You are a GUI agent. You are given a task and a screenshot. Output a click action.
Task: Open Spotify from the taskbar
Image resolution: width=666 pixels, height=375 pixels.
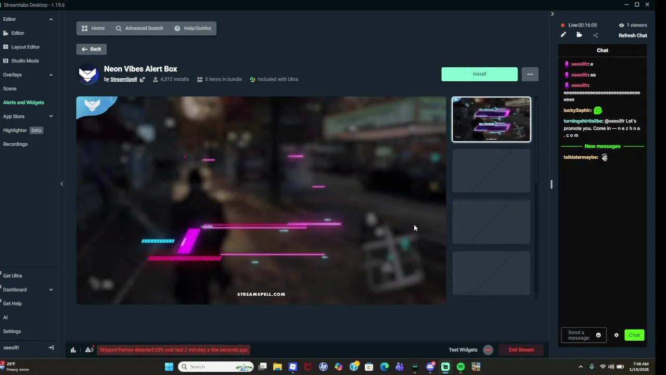460,367
